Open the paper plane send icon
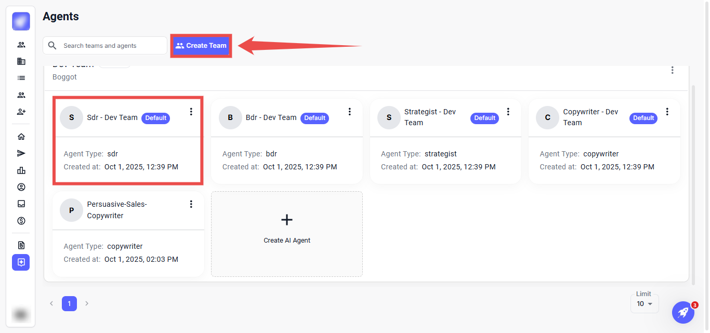 coord(21,153)
